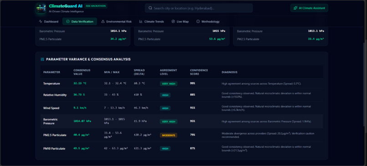This screenshot has height=166, width=367.
Task: Click the PARAMETER column header
Action: [51, 72]
